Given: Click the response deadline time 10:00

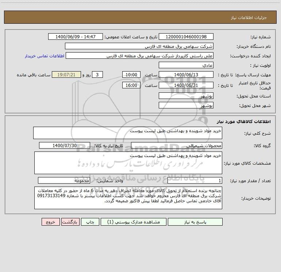Looking at the screenshot, I should [131, 74].
